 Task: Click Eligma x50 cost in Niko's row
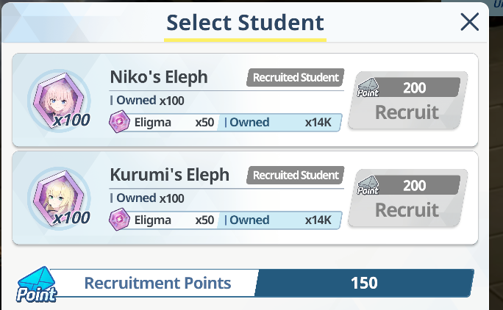pyautogui.click(x=174, y=122)
